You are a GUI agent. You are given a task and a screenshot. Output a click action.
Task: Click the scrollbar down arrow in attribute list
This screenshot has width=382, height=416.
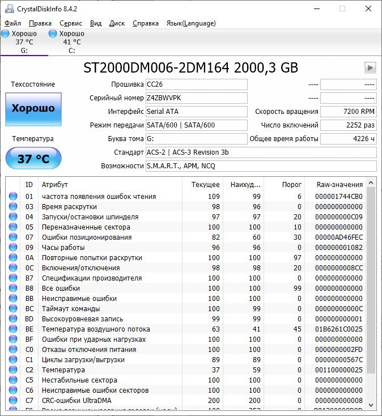click(371, 405)
